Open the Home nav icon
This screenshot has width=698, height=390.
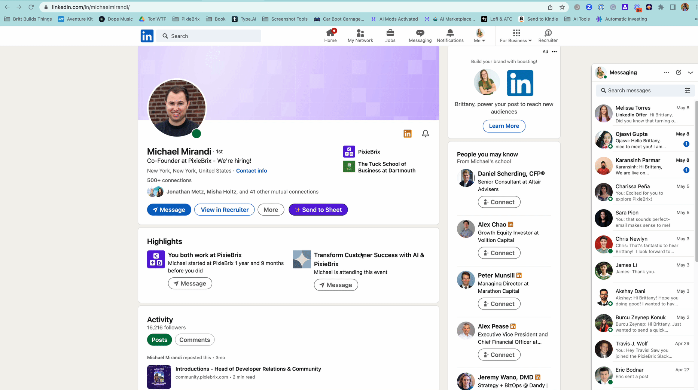point(330,36)
